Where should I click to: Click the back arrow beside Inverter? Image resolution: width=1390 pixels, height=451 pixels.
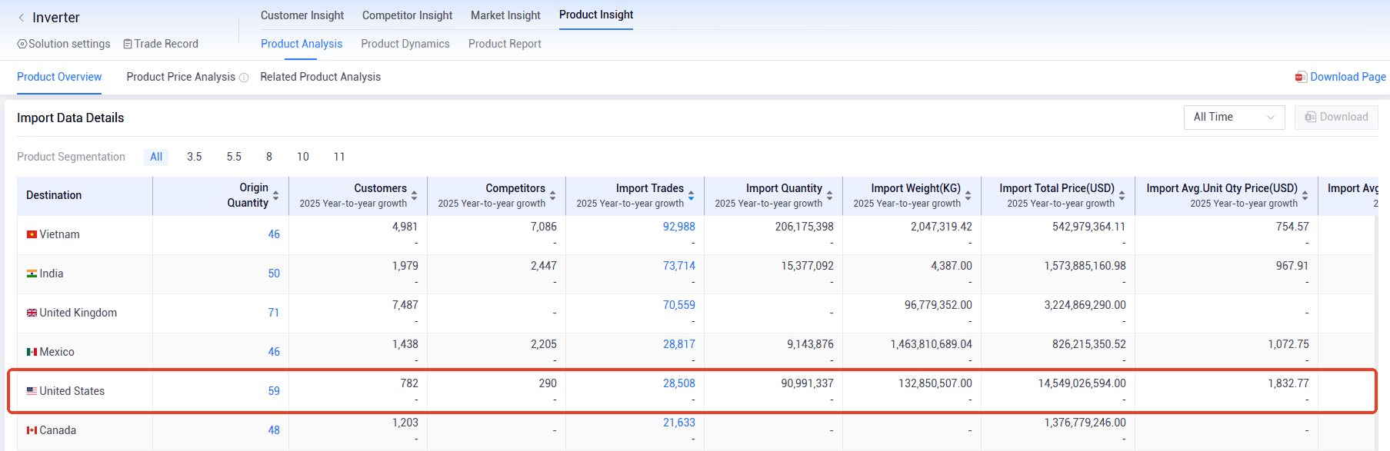pos(22,18)
